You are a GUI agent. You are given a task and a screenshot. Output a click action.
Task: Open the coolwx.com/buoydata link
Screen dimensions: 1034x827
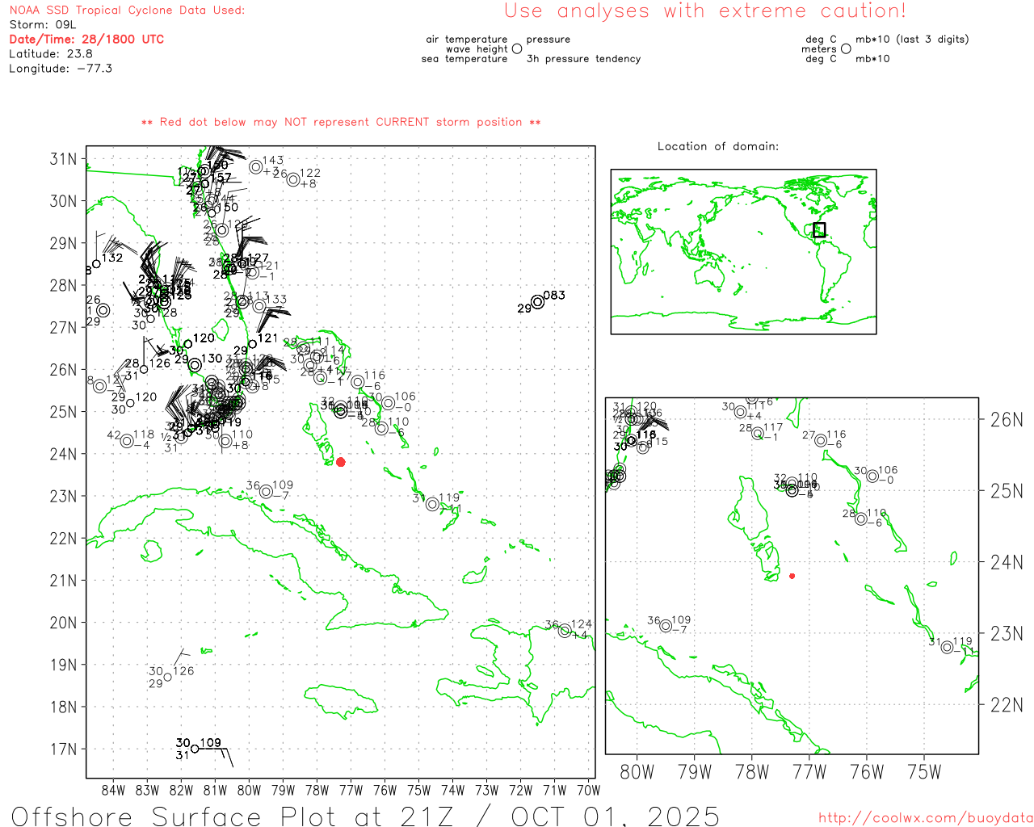[926, 817]
